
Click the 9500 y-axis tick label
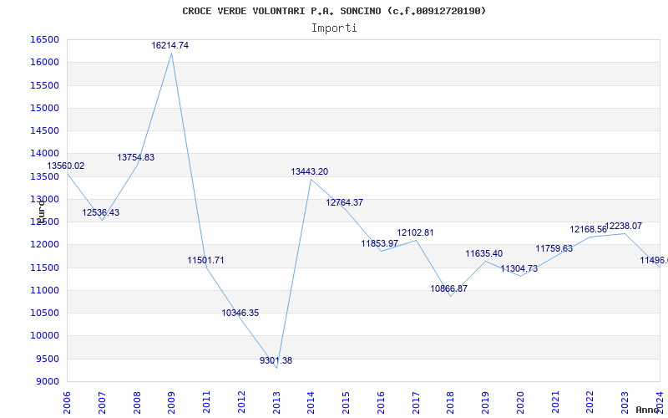[x=47, y=359]
